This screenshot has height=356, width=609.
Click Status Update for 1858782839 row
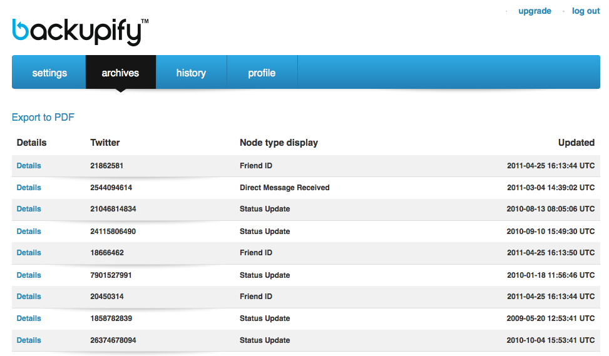point(265,318)
